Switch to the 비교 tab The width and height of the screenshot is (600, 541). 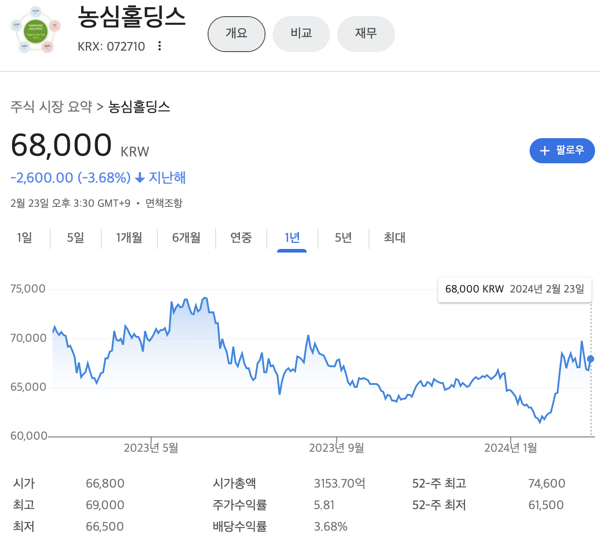(x=301, y=34)
